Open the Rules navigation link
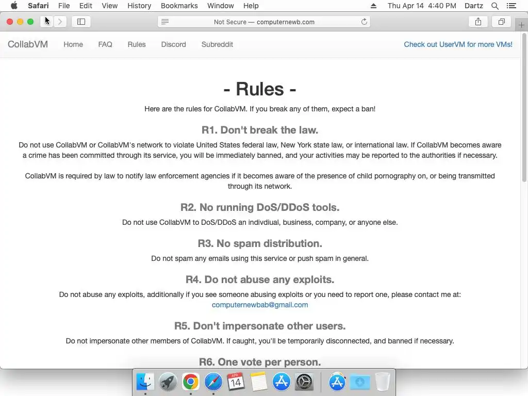The width and height of the screenshot is (528, 396). click(136, 44)
